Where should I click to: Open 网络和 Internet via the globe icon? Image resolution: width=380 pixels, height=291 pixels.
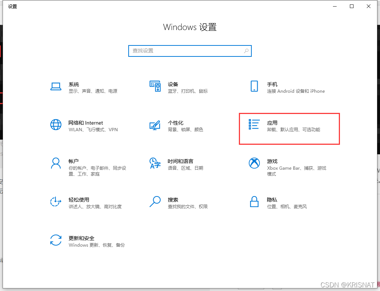pos(56,125)
